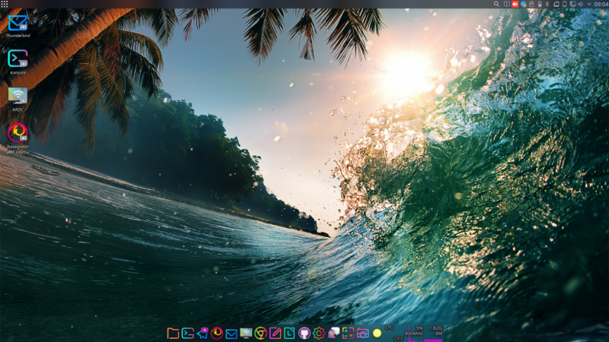Open the mail envelope icon in dock
Screen dimensions: 609x342
click(x=231, y=333)
